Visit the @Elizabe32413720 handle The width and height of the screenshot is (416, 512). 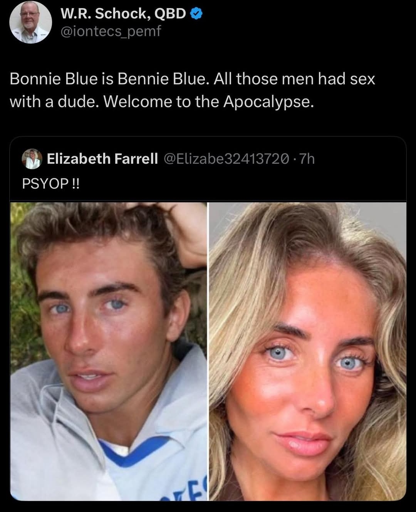pos(226,158)
